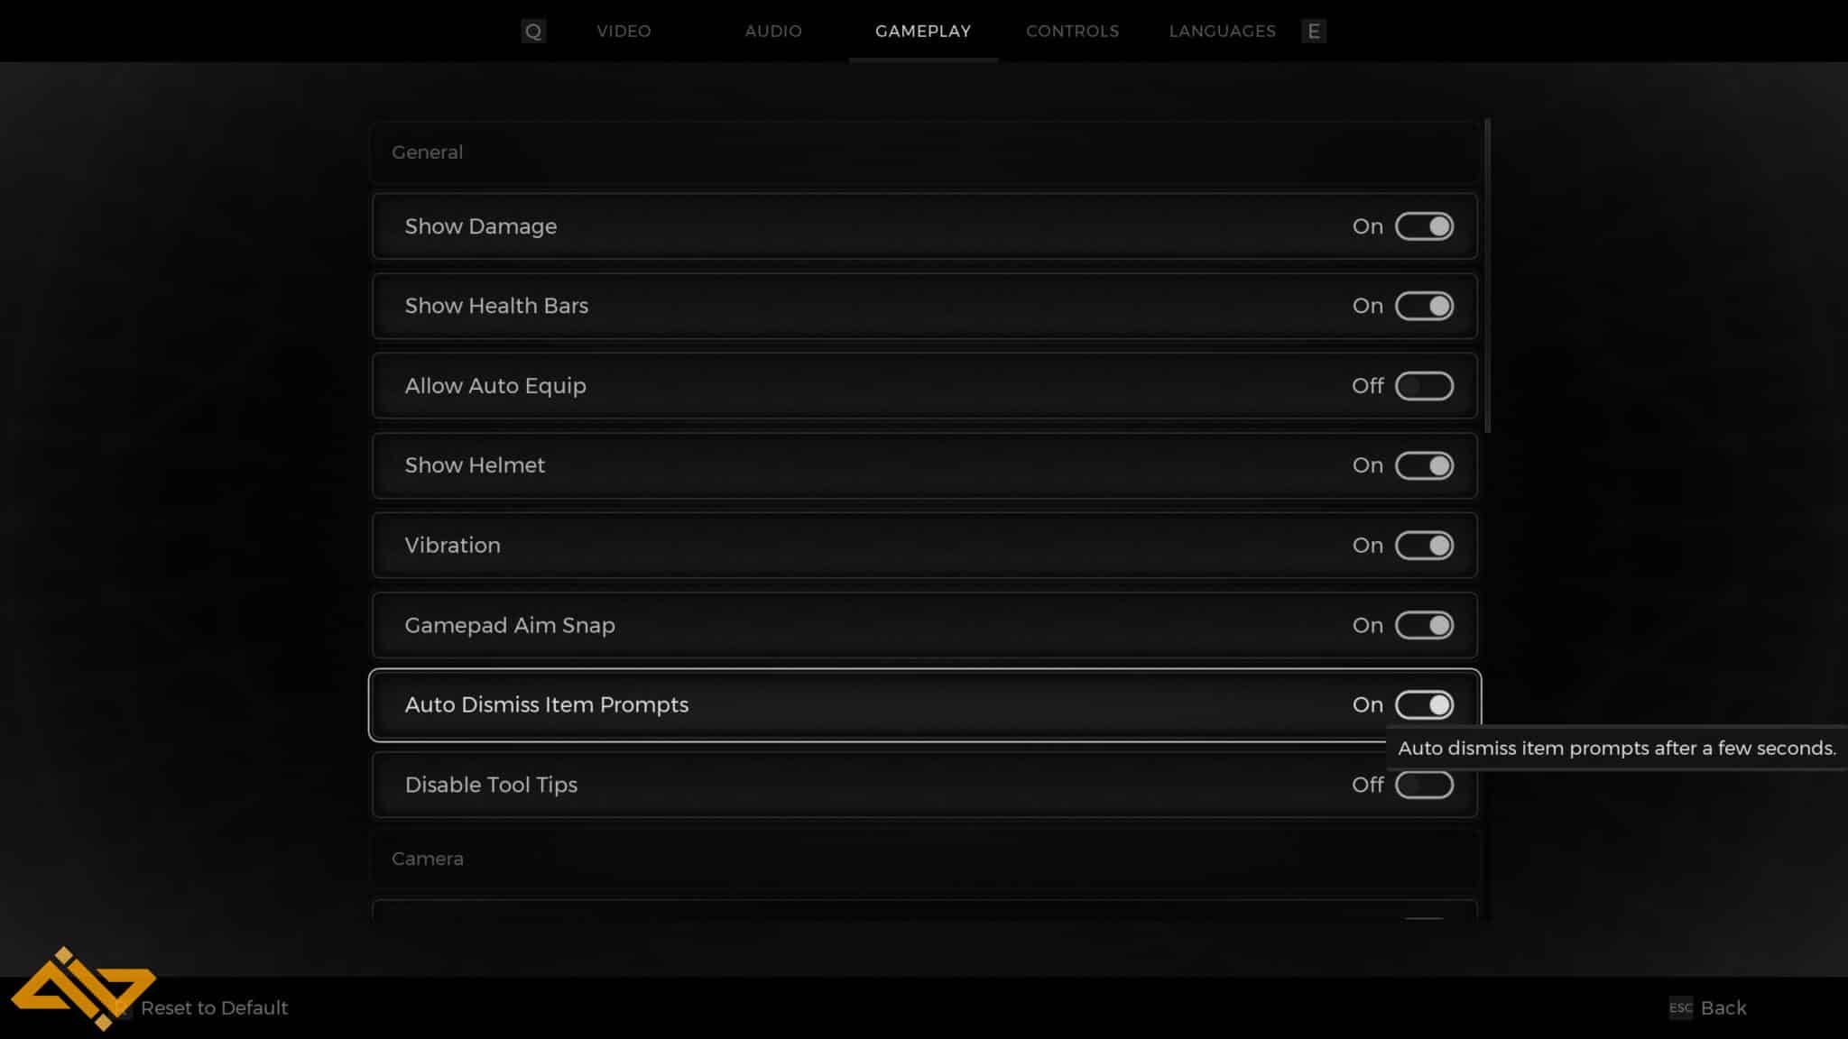
Task: Click the Gamepad Aim Snap label
Action: click(x=510, y=625)
